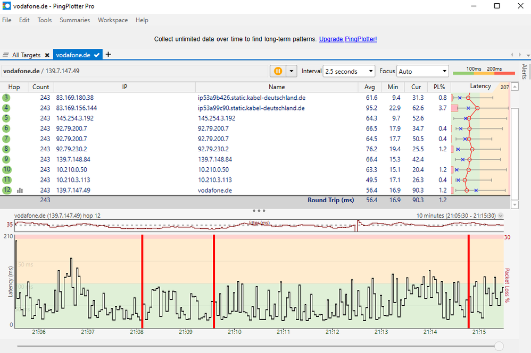
Task: Add a new target tab with plus icon
Action: (108, 54)
